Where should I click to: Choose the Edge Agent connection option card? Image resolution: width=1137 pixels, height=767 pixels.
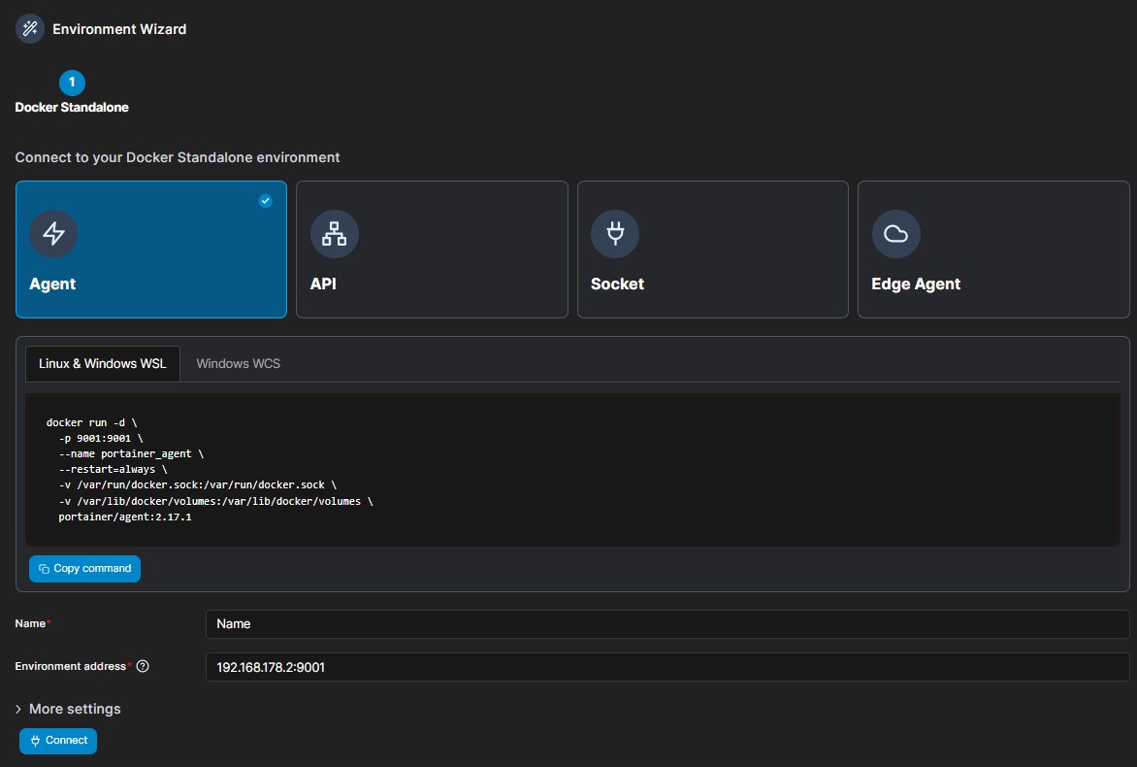993,250
